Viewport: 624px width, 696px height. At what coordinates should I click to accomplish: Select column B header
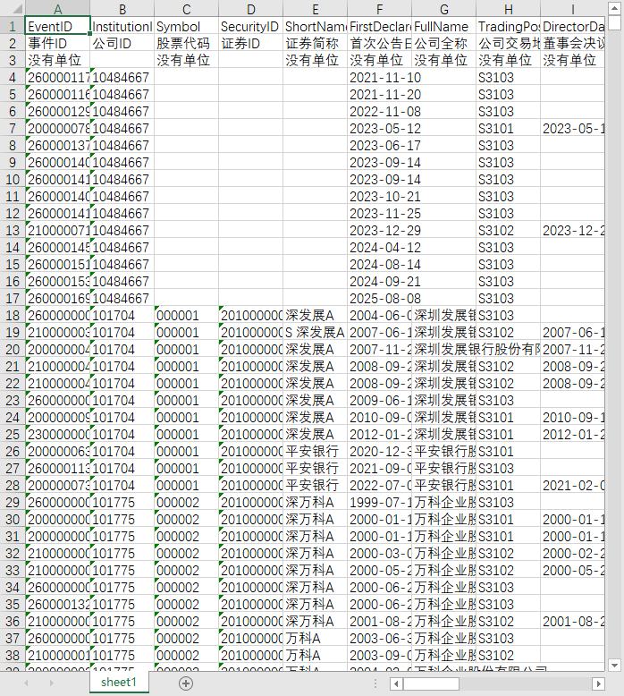click(x=122, y=9)
